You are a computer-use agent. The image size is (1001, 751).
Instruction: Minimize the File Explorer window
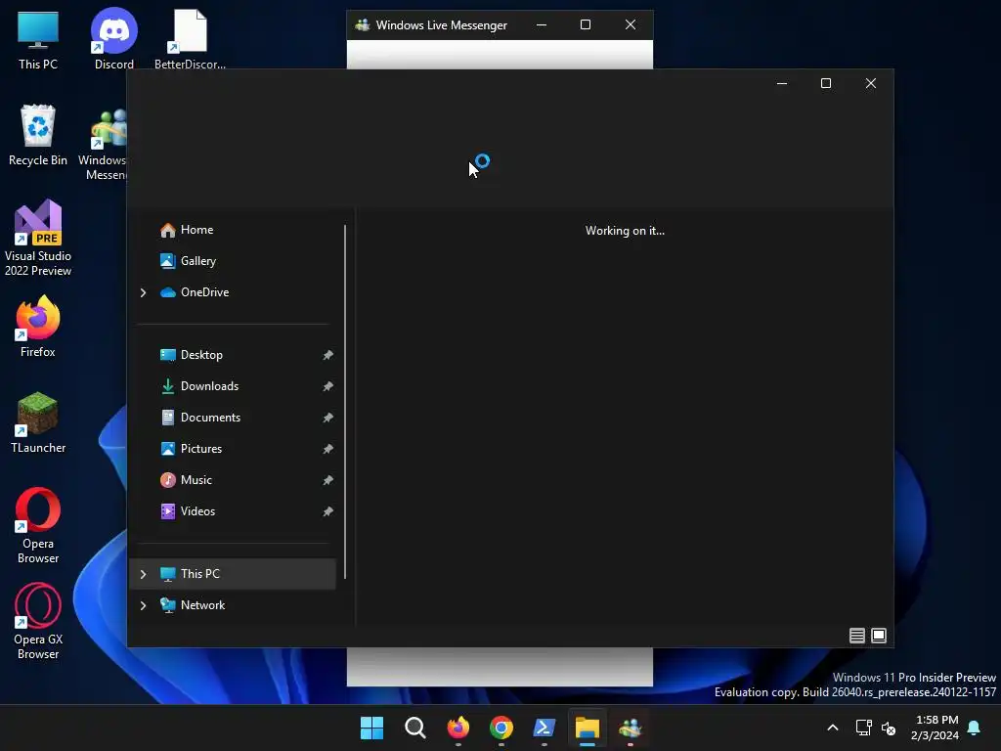pos(782,84)
